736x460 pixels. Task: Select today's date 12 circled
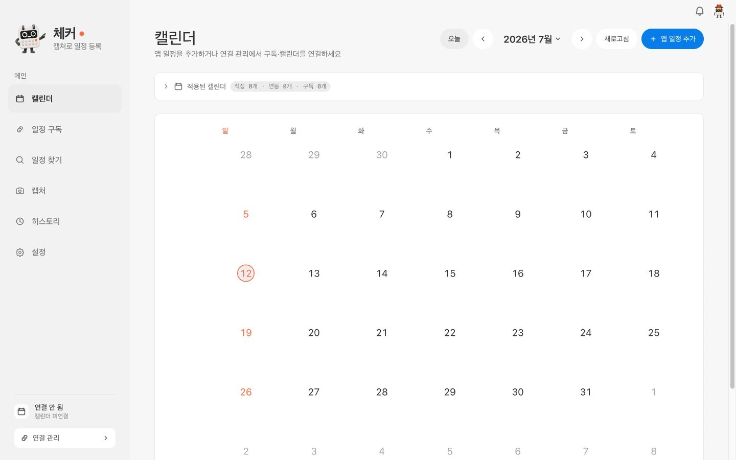(246, 273)
